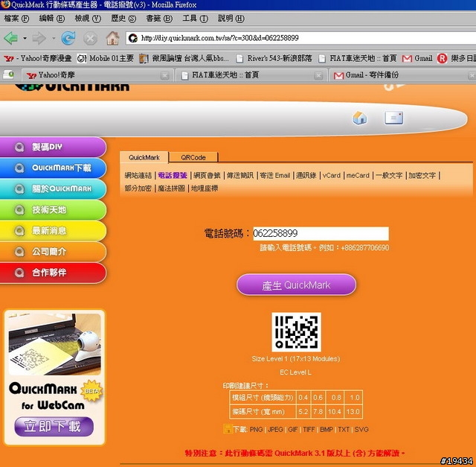Viewport: 476px width, 467px height.
Task: Click the website home house icon
Action: 359,118
